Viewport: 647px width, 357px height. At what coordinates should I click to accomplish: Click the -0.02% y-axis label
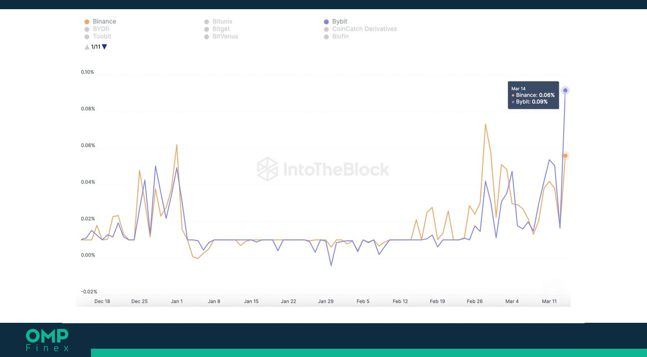click(x=89, y=292)
